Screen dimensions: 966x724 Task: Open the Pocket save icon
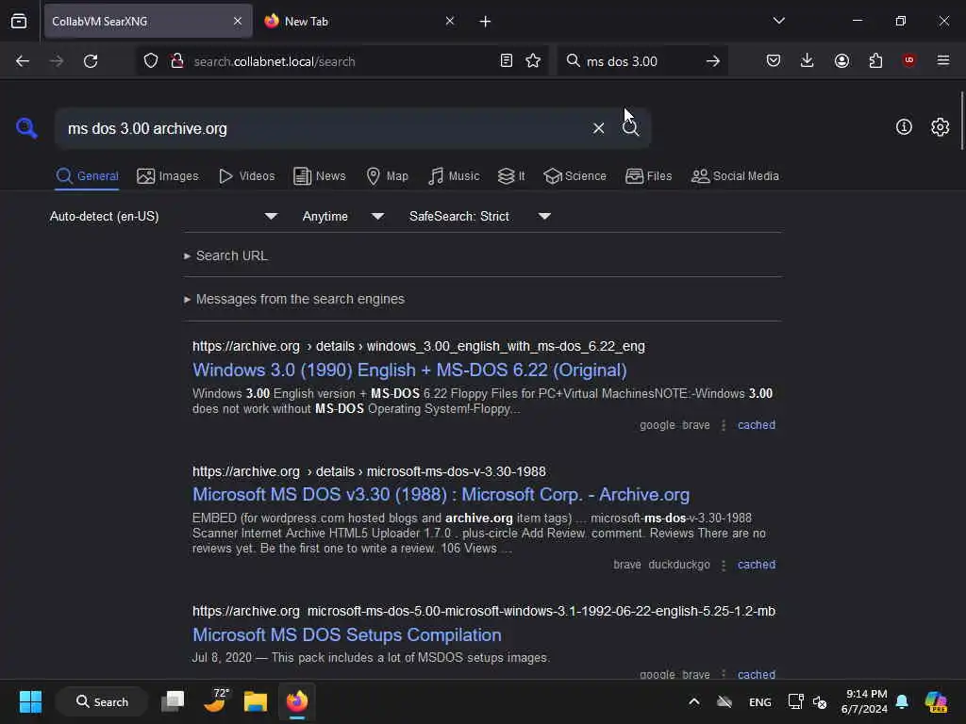pyautogui.click(x=774, y=60)
